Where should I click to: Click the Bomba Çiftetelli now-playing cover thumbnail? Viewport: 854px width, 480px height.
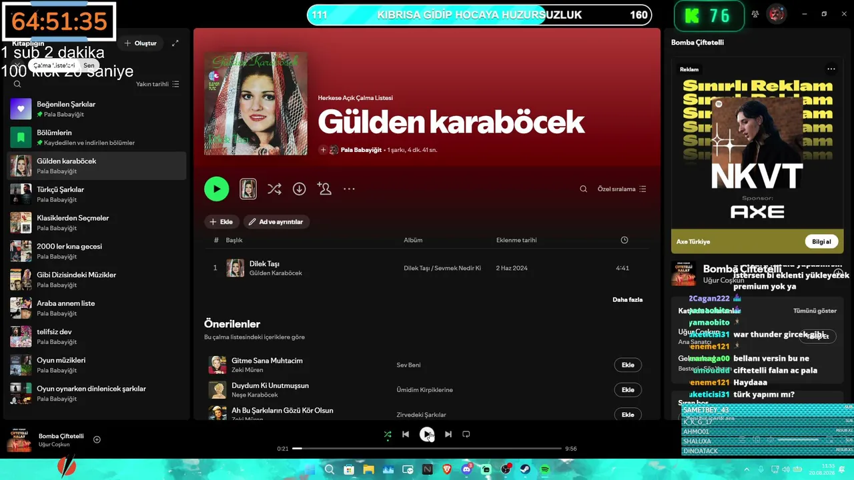(19, 440)
